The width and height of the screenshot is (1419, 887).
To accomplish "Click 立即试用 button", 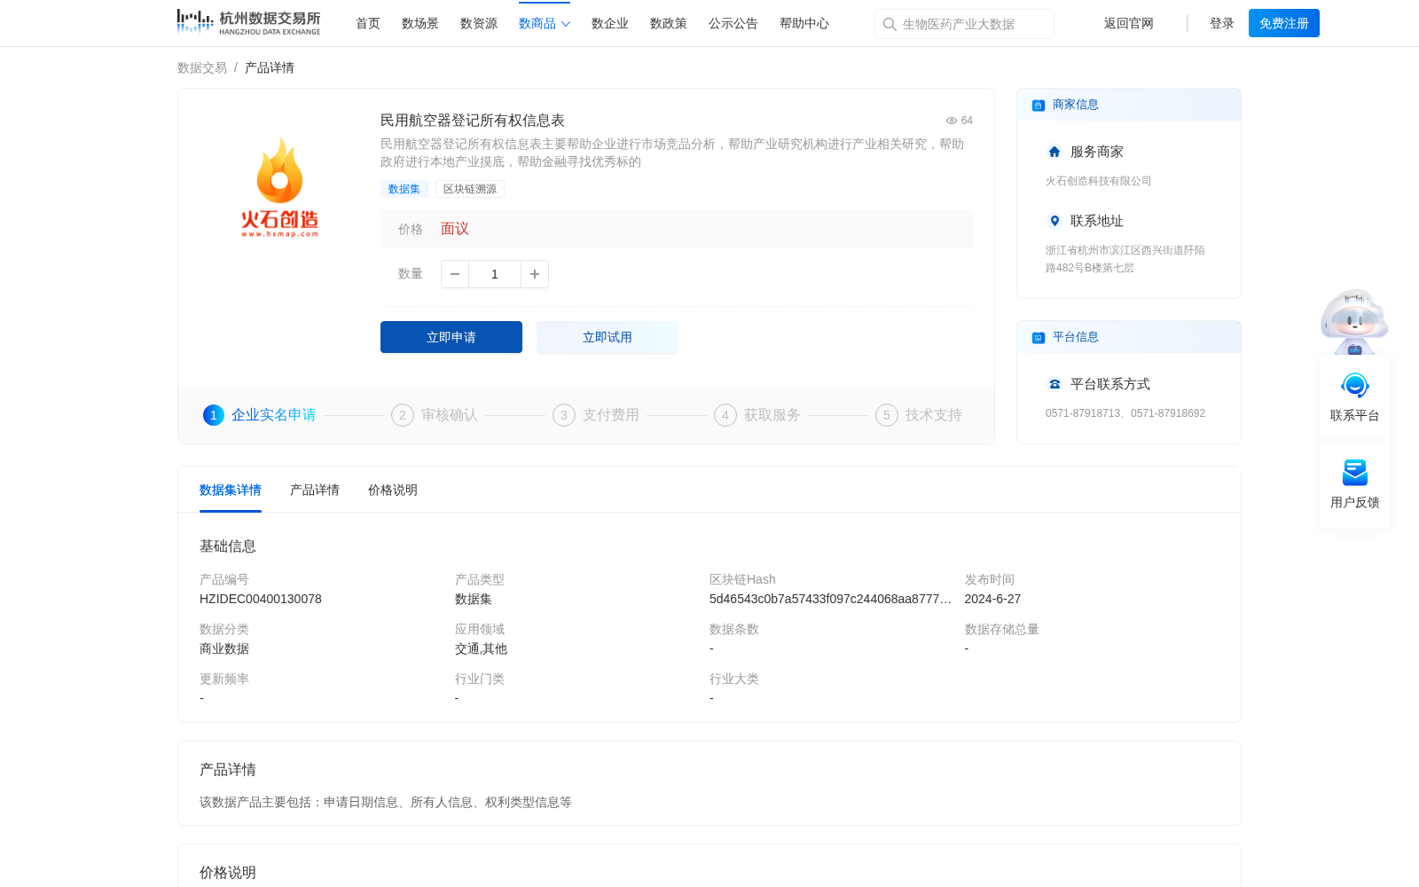I will [608, 337].
